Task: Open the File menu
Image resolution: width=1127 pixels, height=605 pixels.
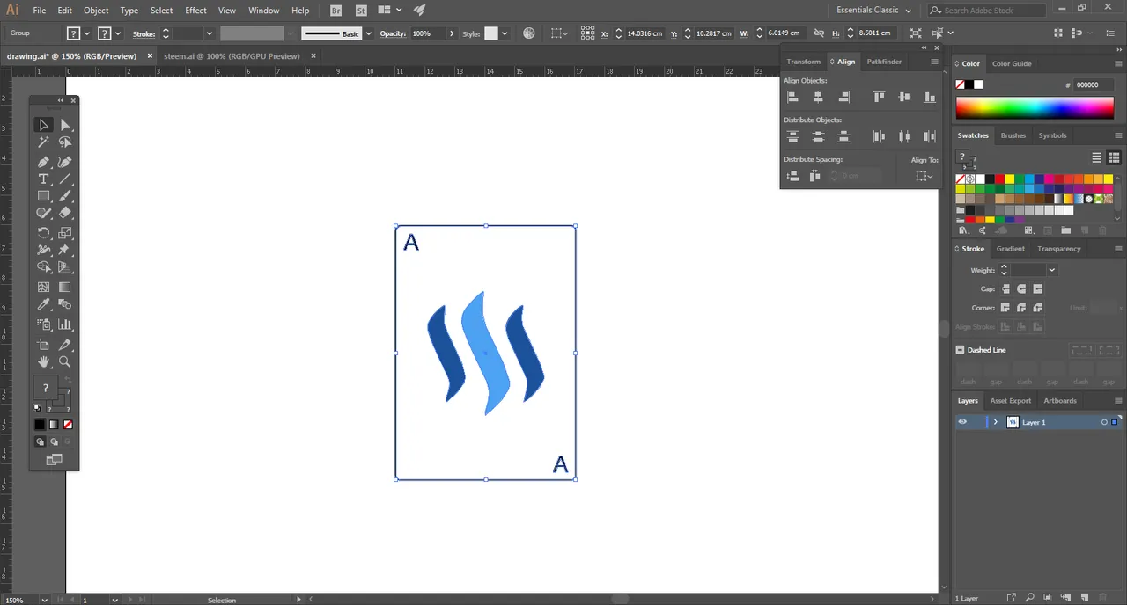Action: click(40, 11)
